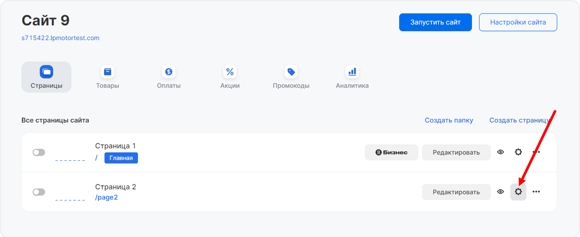The image size is (580, 237).
Task: Expand more options menu for Страница 1
Action: click(x=536, y=152)
